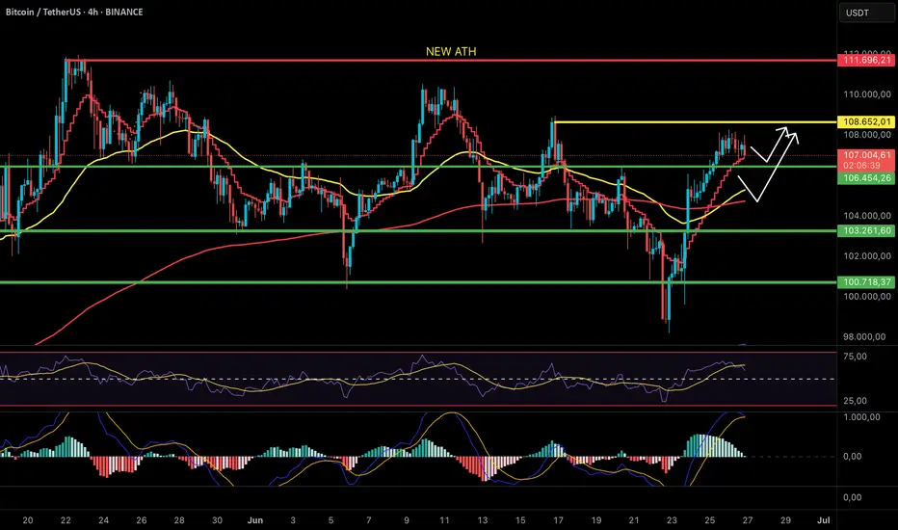Select the green 100.718,37 support label
The image size is (898, 530).
tap(866, 282)
